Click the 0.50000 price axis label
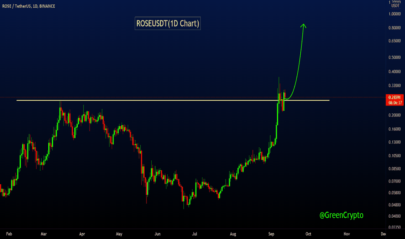405x239 pixels. pos(395,57)
